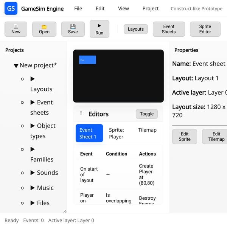Expand the Families tree folder
This screenshot has width=227, height=227.
pos(33,149)
